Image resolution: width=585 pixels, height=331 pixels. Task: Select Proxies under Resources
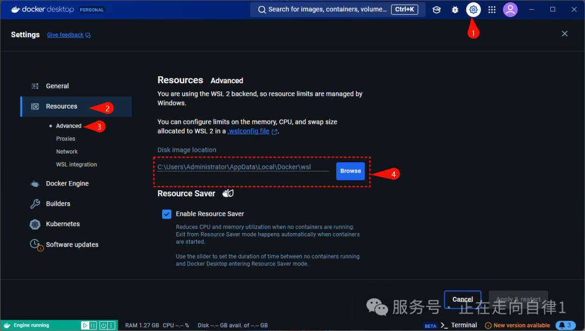click(66, 138)
